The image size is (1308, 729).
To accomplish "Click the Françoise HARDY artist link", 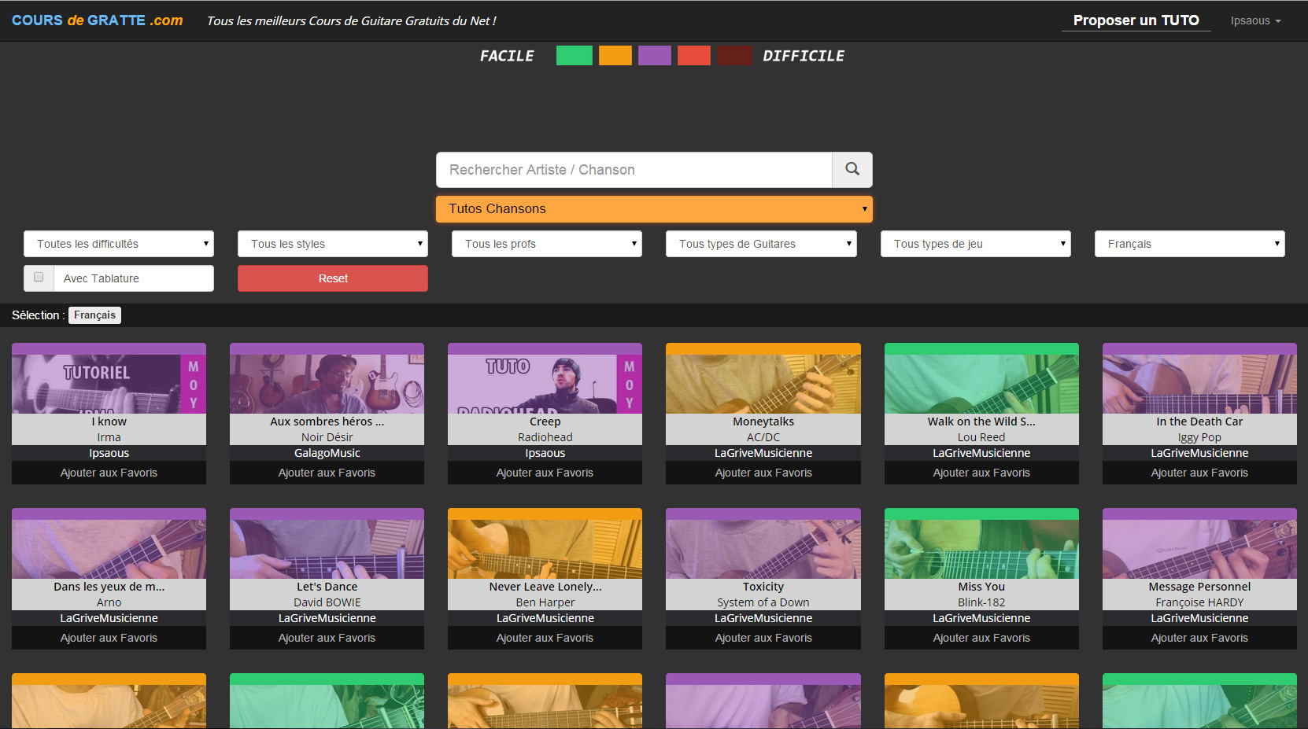I will point(1199,602).
